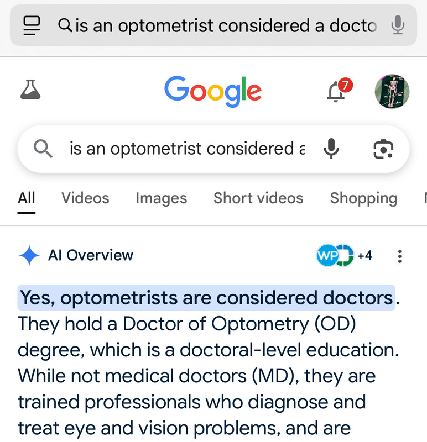Click the blue AI Overview sparkle icon
Viewport: 427px width, 442px height.
coord(29,255)
